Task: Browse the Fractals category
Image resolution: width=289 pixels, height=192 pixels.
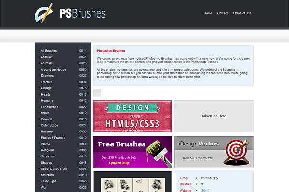Action: 46,82
